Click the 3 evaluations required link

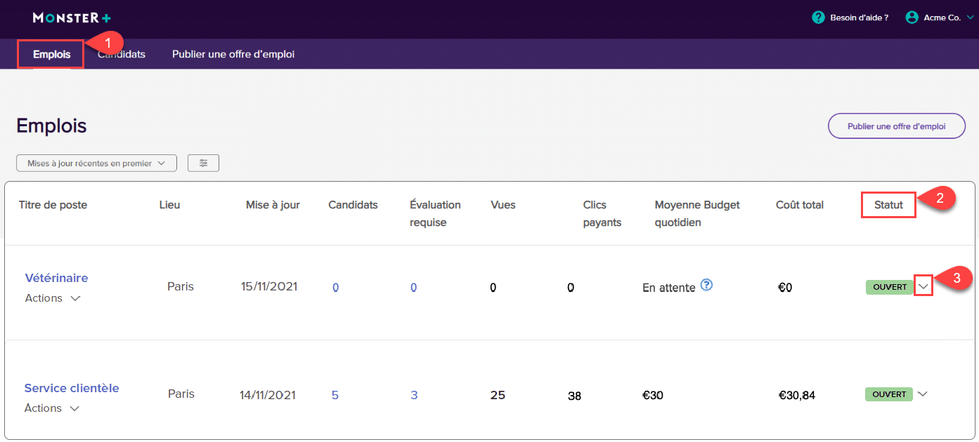pos(414,395)
